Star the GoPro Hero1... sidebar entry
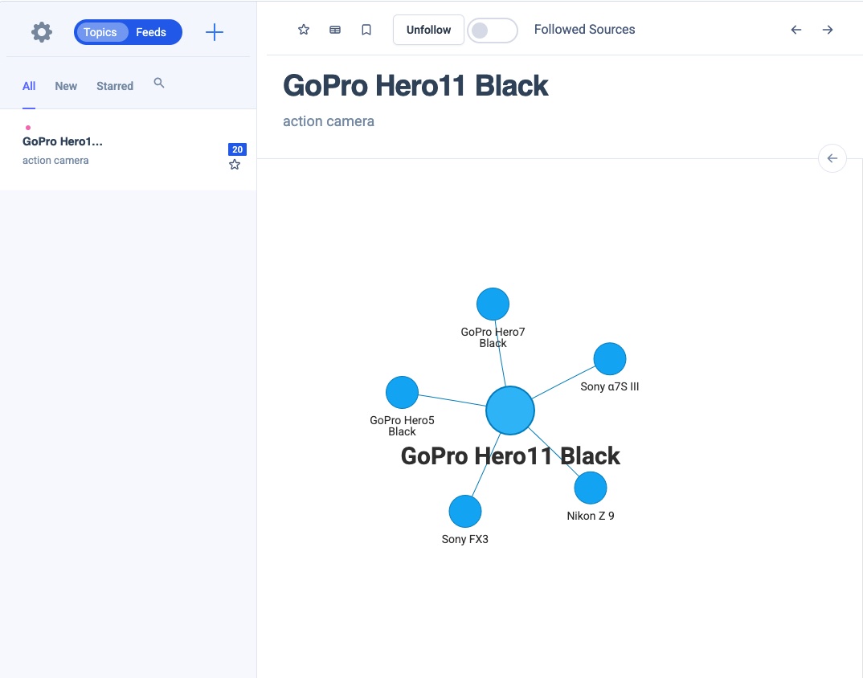The width and height of the screenshot is (863, 678). [x=235, y=165]
